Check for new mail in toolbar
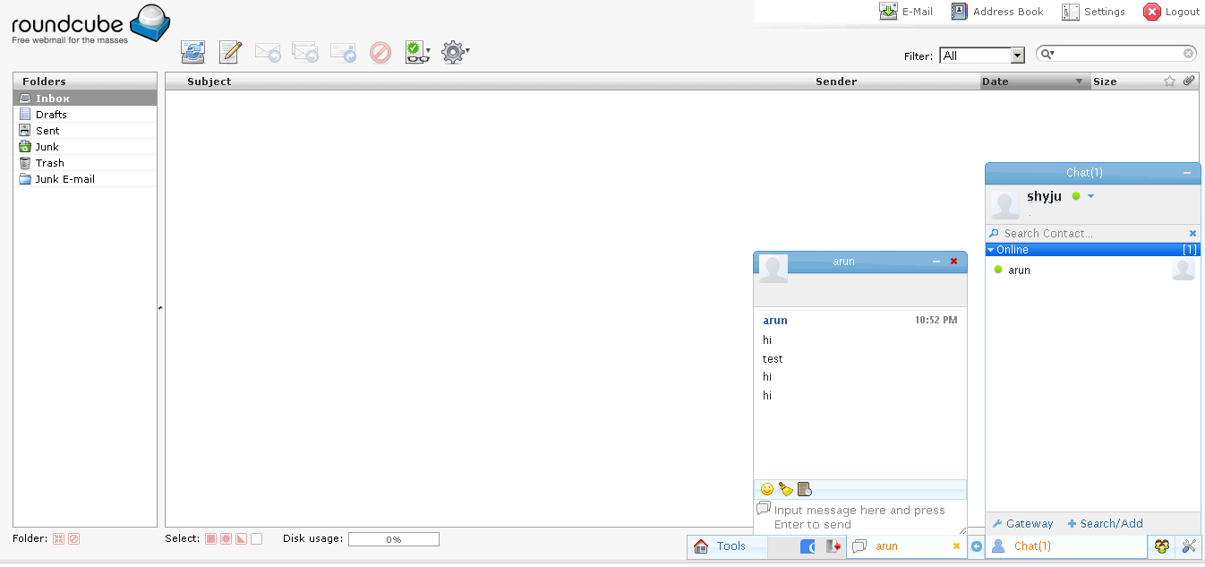The height and width of the screenshot is (567, 1205). [192, 52]
